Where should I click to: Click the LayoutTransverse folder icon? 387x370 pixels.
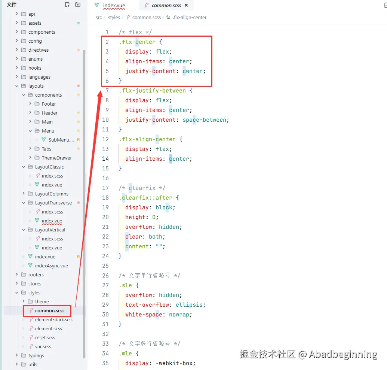tap(30, 203)
